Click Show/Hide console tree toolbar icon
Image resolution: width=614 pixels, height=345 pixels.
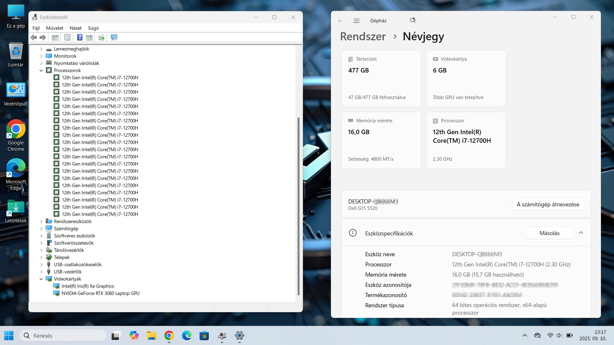coord(55,38)
